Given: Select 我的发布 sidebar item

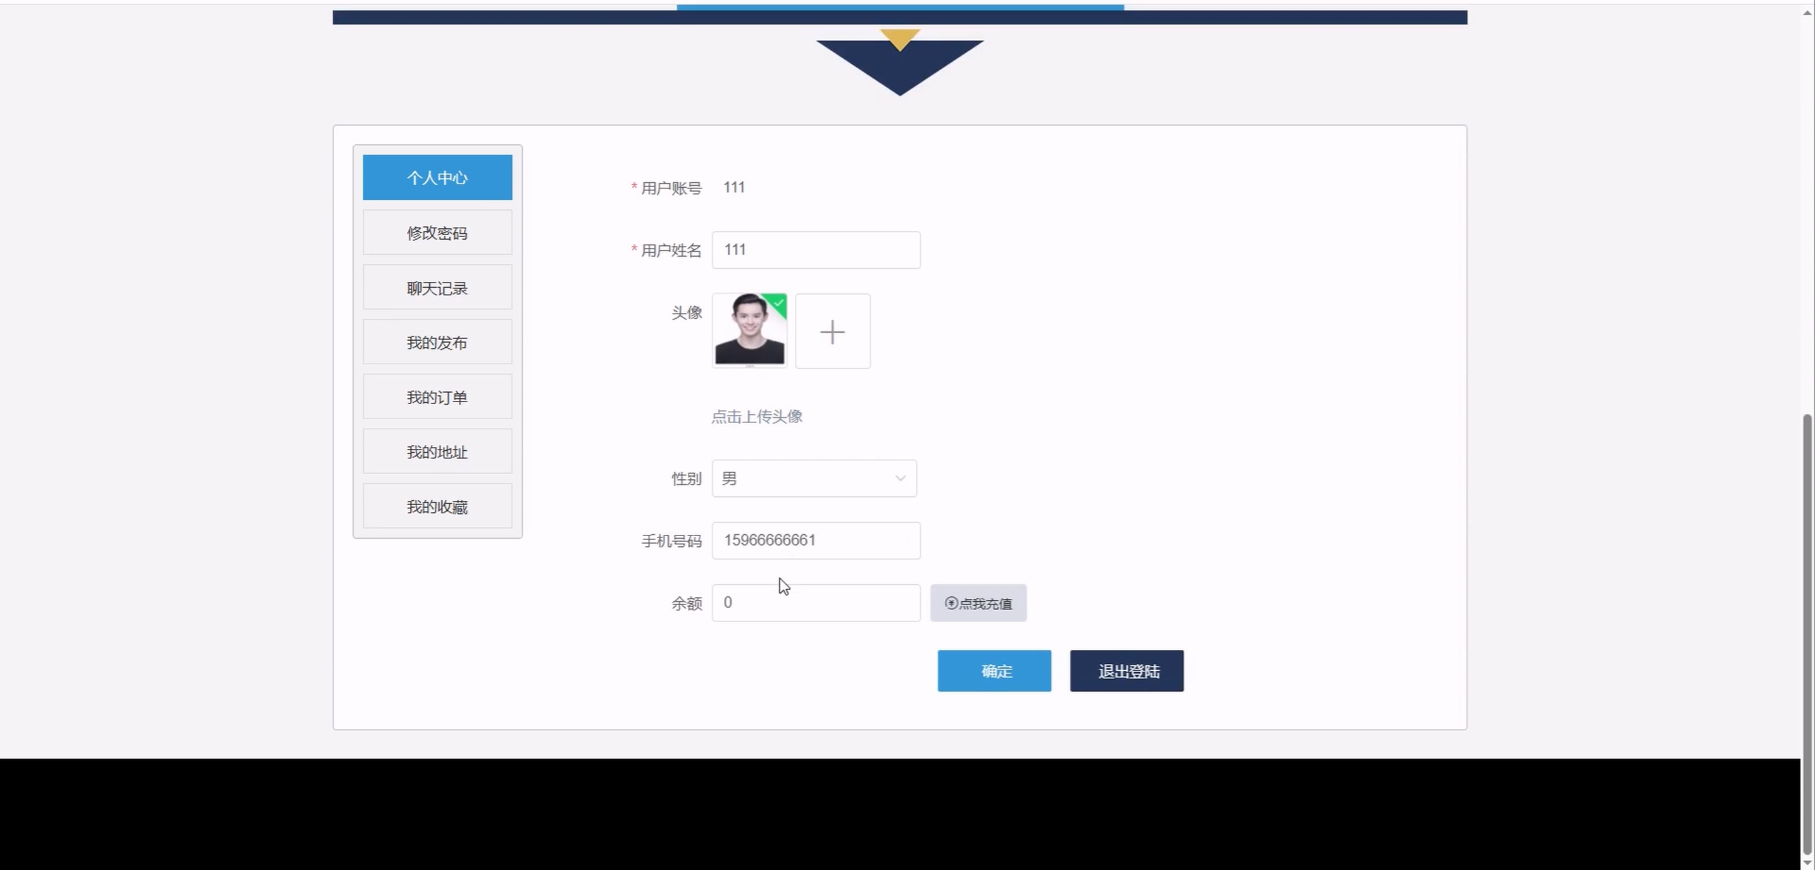Looking at the screenshot, I should pos(437,343).
